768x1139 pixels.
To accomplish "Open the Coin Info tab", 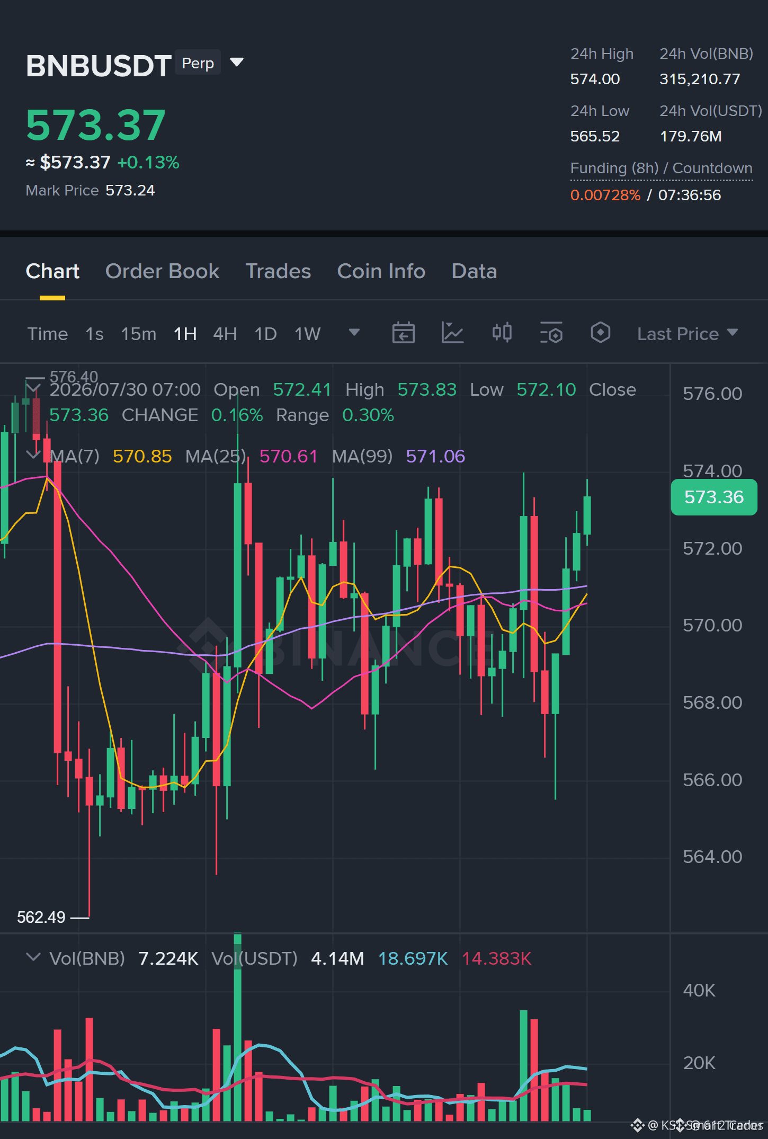I will [381, 271].
